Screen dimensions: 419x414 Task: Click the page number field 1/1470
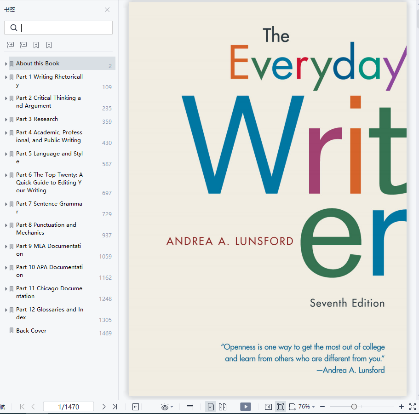pyautogui.click(x=69, y=407)
